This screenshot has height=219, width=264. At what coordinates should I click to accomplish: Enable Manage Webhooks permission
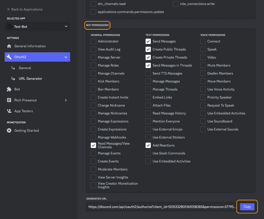tap(93, 137)
